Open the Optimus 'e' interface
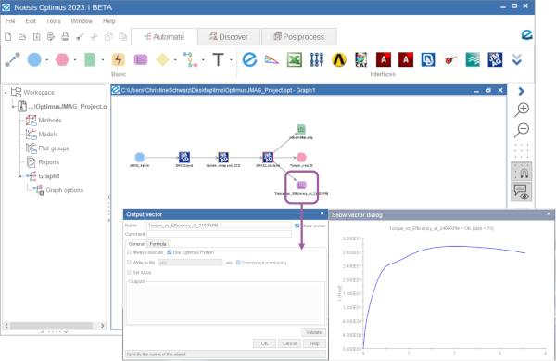 (249, 59)
